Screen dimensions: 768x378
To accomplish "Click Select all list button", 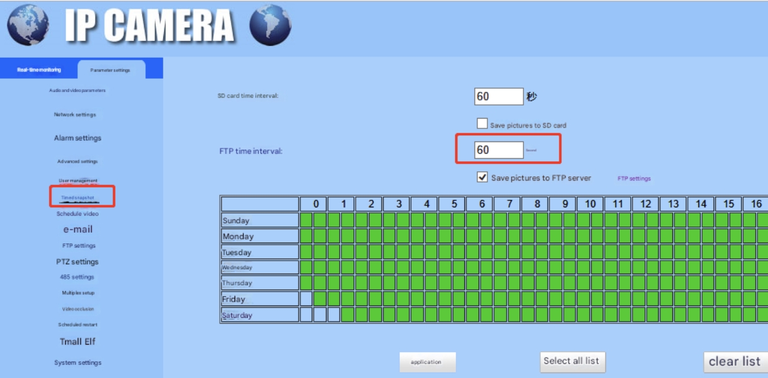I will coord(571,361).
